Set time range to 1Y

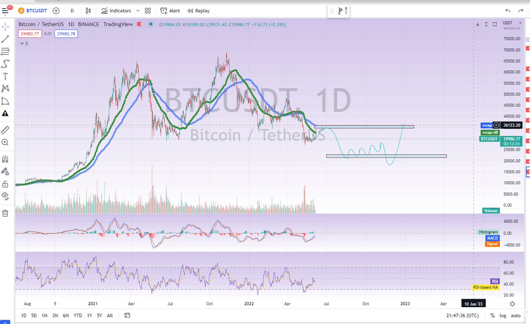click(x=90, y=316)
